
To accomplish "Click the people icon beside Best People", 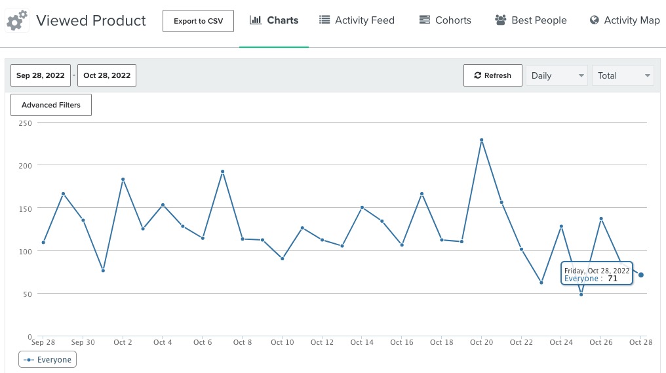I will pyautogui.click(x=501, y=20).
